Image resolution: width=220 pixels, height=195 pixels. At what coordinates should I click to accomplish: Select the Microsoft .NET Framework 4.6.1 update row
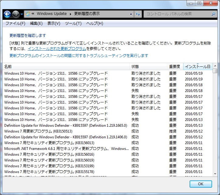[x=107, y=148]
